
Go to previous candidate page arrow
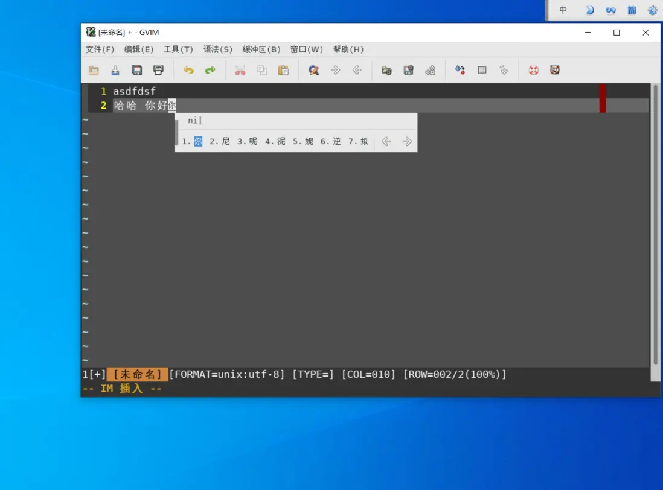click(386, 141)
